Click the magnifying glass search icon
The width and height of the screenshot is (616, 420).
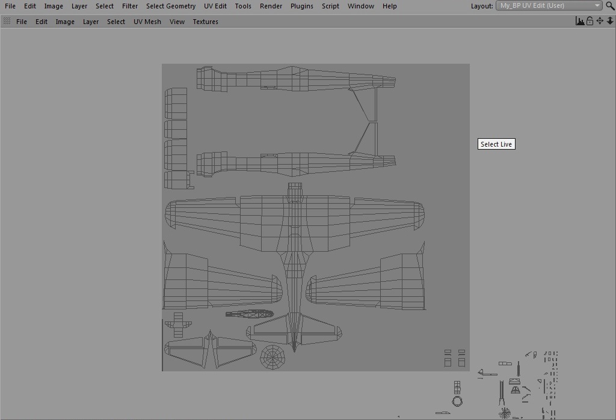(x=610, y=6)
